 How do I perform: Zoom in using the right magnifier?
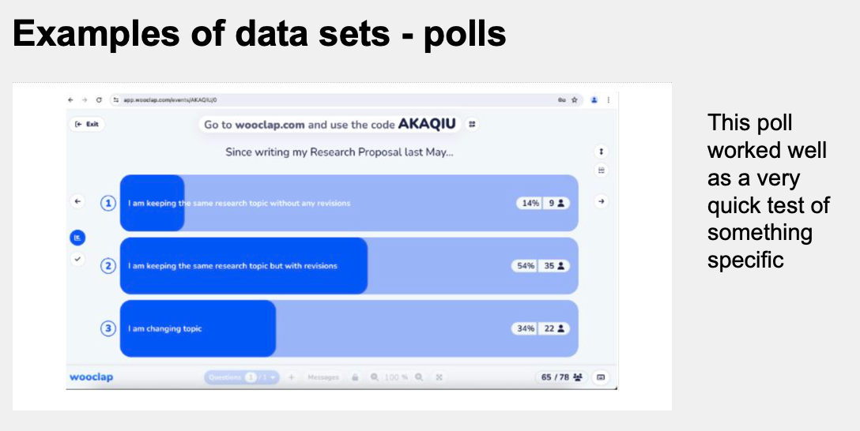pos(420,377)
